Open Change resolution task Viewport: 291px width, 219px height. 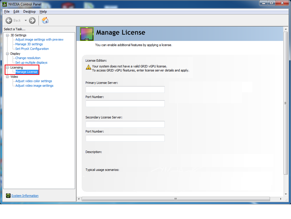click(x=28, y=58)
